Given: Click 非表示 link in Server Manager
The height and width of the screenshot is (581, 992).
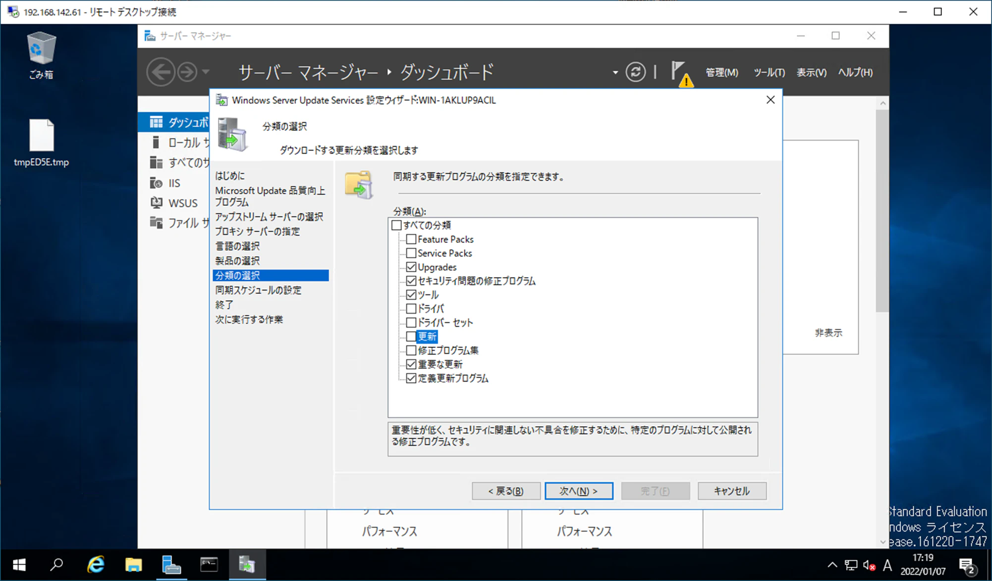Looking at the screenshot, I should click(828, 333).
